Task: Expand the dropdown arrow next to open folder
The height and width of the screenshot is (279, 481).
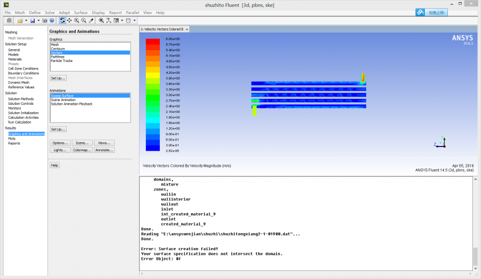Action: point(26,20)
